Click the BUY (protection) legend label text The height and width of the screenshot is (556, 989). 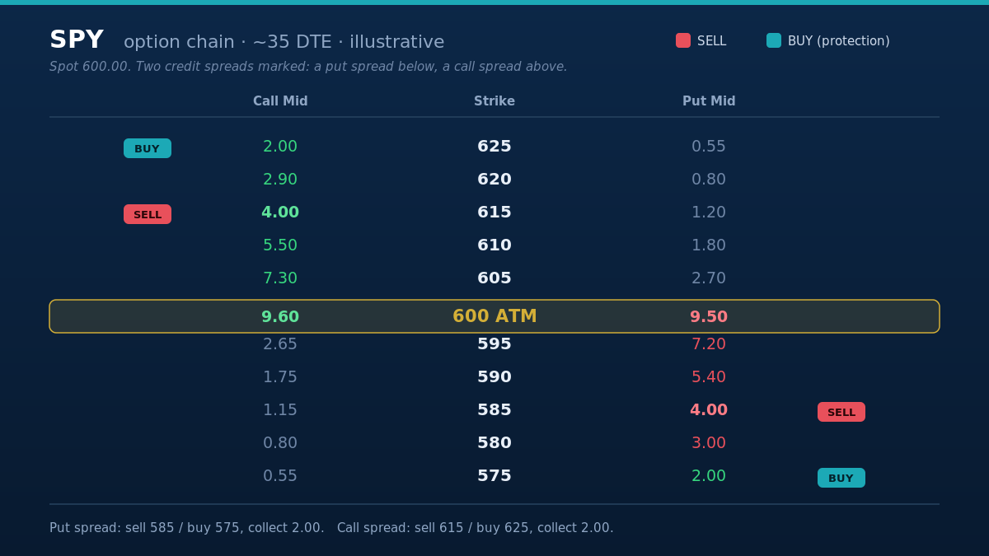pyautogui.click(x=839, y=41)
